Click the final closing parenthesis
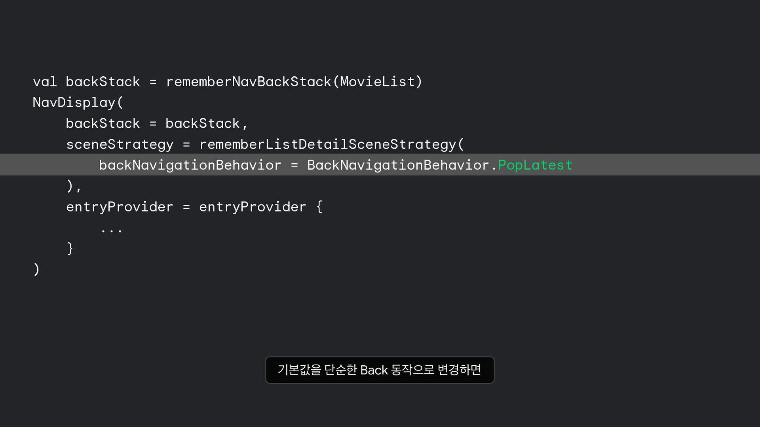This screenshot has height=427, width=760. (x=36, y=269)
